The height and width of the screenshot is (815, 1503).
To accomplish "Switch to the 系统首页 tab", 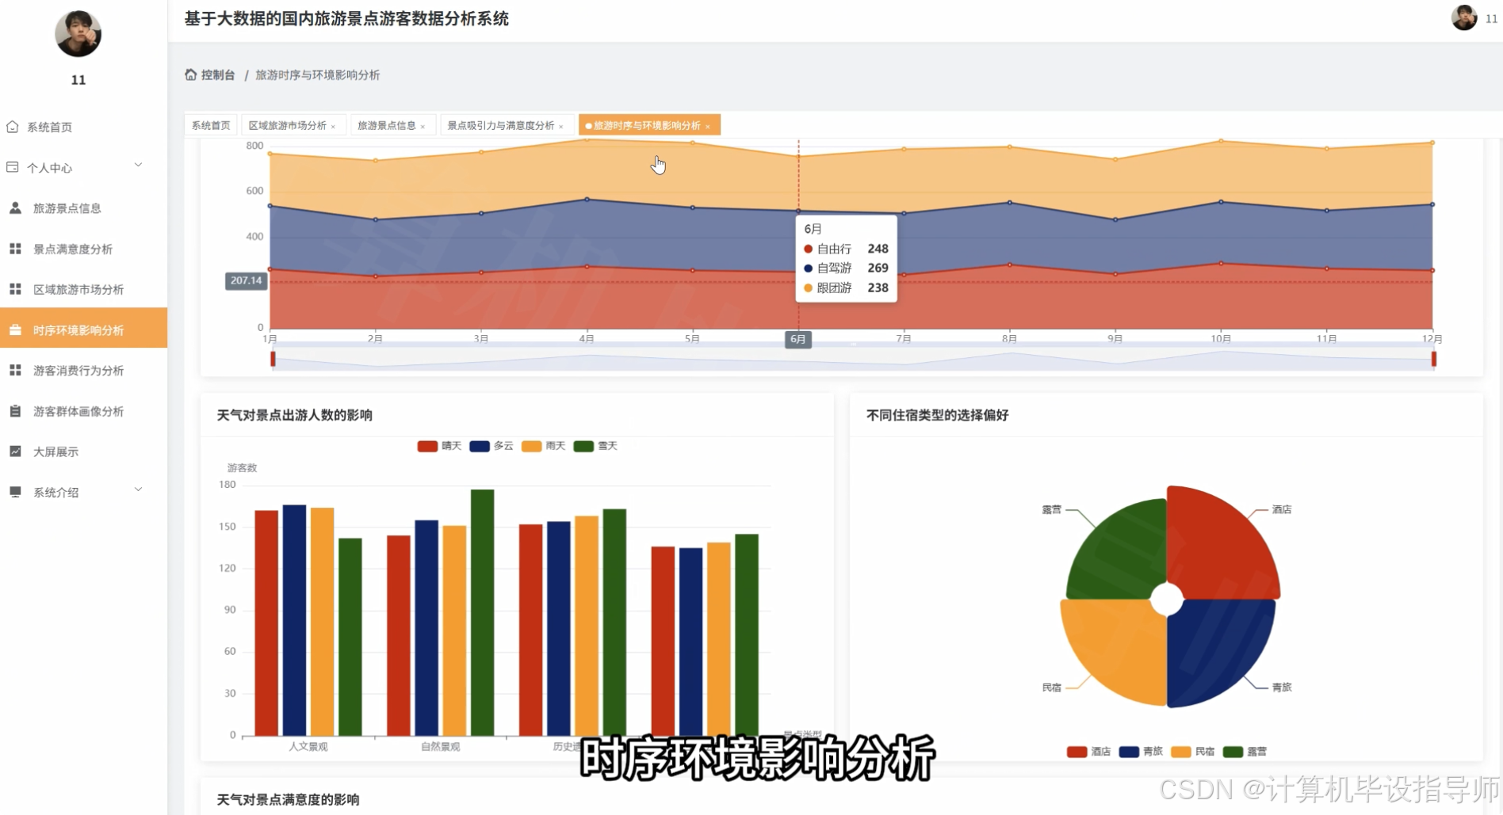I will point(209,124).
